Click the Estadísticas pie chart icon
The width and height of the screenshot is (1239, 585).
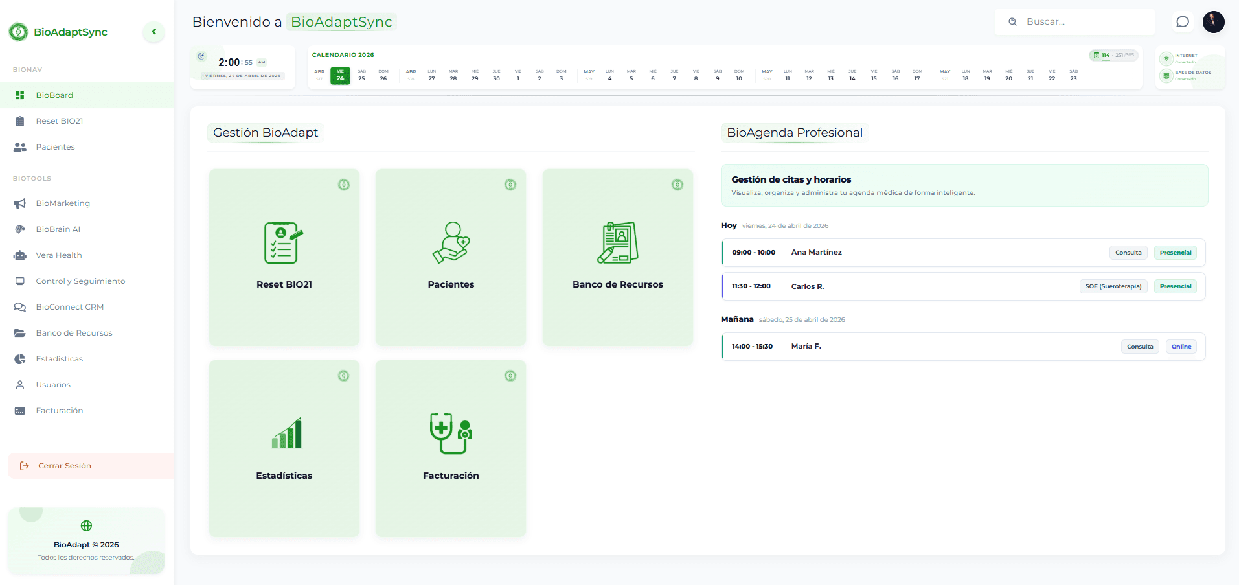(20, 358)
